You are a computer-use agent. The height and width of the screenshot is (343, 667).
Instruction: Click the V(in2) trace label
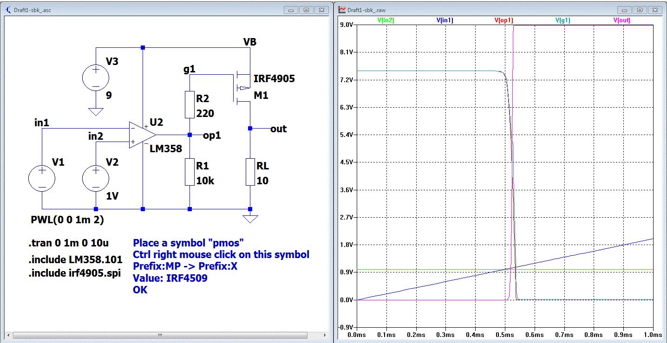[386, 20]
